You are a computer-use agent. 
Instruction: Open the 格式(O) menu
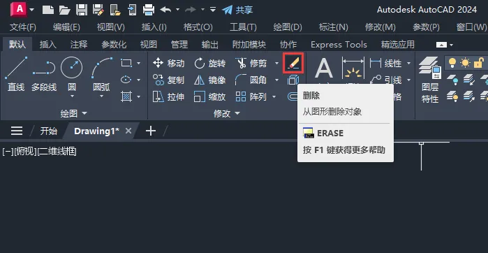tap(198, 27)
